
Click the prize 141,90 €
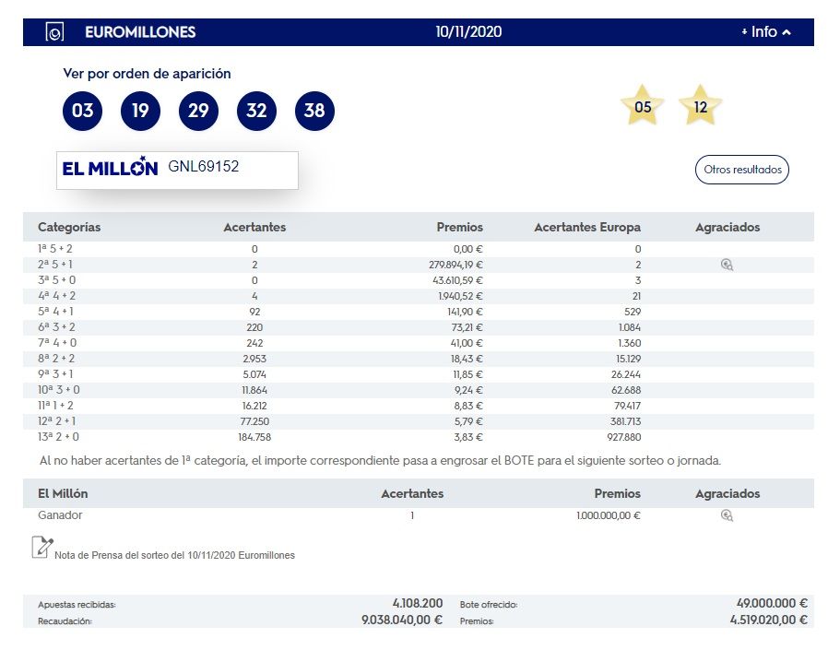click(465, 312)
